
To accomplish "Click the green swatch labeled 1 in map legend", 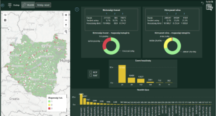I will pyautogui.click(x=49, y=101).
